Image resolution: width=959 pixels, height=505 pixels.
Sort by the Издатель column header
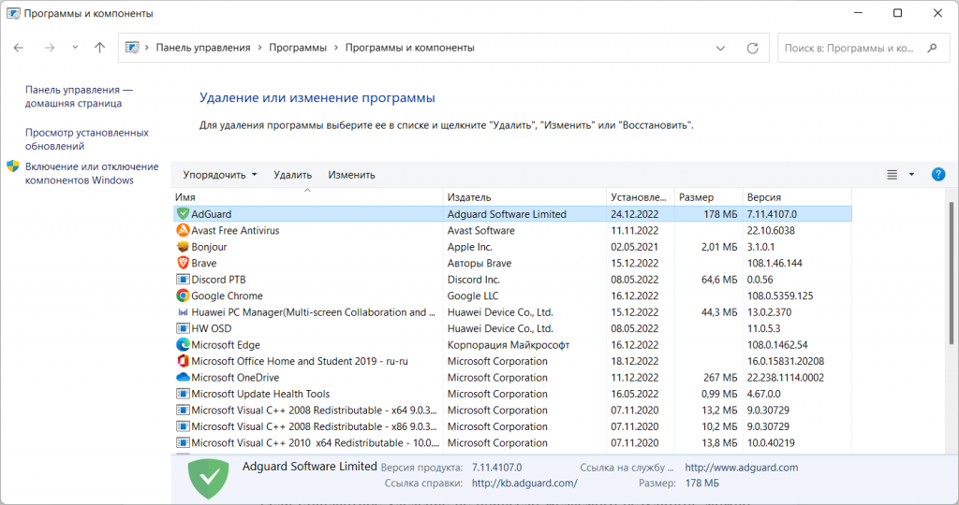[524, 197]
